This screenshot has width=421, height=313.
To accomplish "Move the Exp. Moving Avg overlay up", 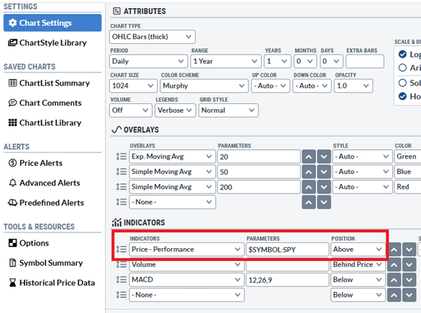I will pos(308,156).
